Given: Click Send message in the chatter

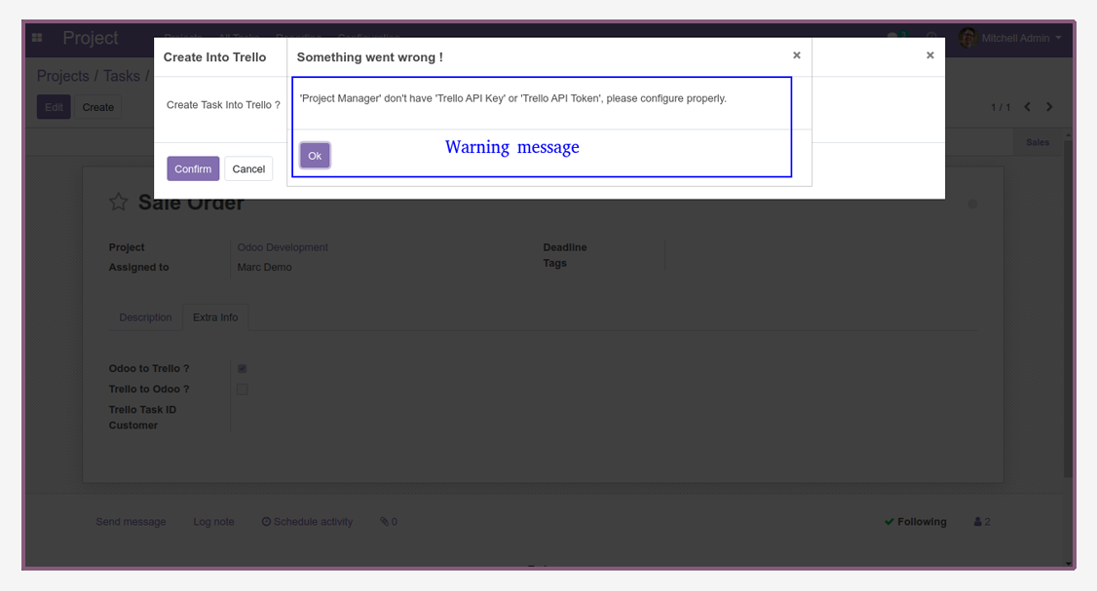Looking at the screenshot, I should (x=131, y=522).
